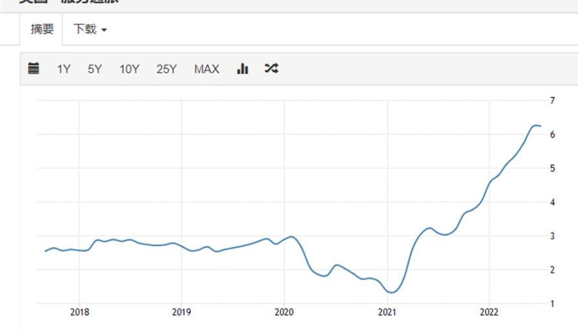Expand the 下载 dropdown menu

90,29
